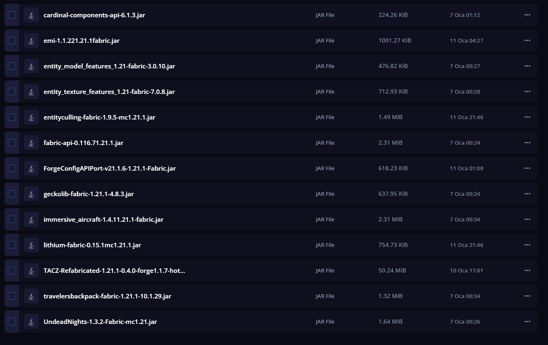This screenshot has width=548, height=345.
Task: Click the geckolib-fabric-1.21.1-4.8.3.jar name
Action: tap(89, 194)
